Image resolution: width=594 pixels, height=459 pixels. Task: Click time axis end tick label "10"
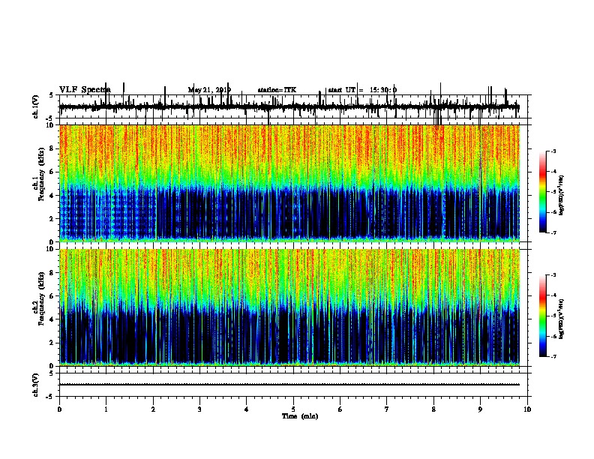click(527, 409)
